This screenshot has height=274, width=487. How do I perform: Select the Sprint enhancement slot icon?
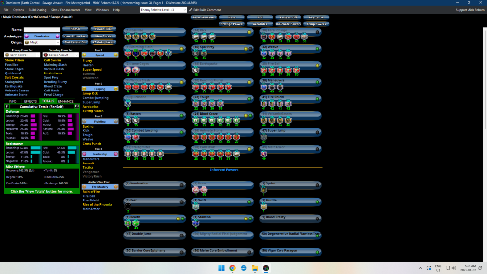(x=263, y=190)
